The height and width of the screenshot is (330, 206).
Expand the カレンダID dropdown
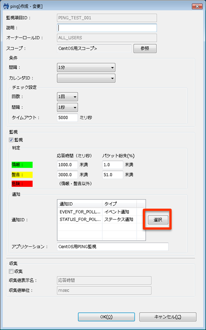point(86,78)
